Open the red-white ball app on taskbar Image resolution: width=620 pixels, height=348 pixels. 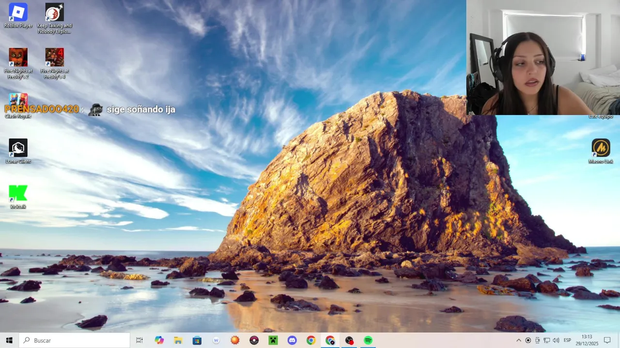[x=254, y=340]
